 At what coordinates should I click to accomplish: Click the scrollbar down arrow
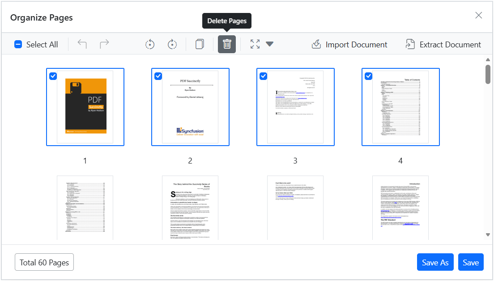click(488, 235)
